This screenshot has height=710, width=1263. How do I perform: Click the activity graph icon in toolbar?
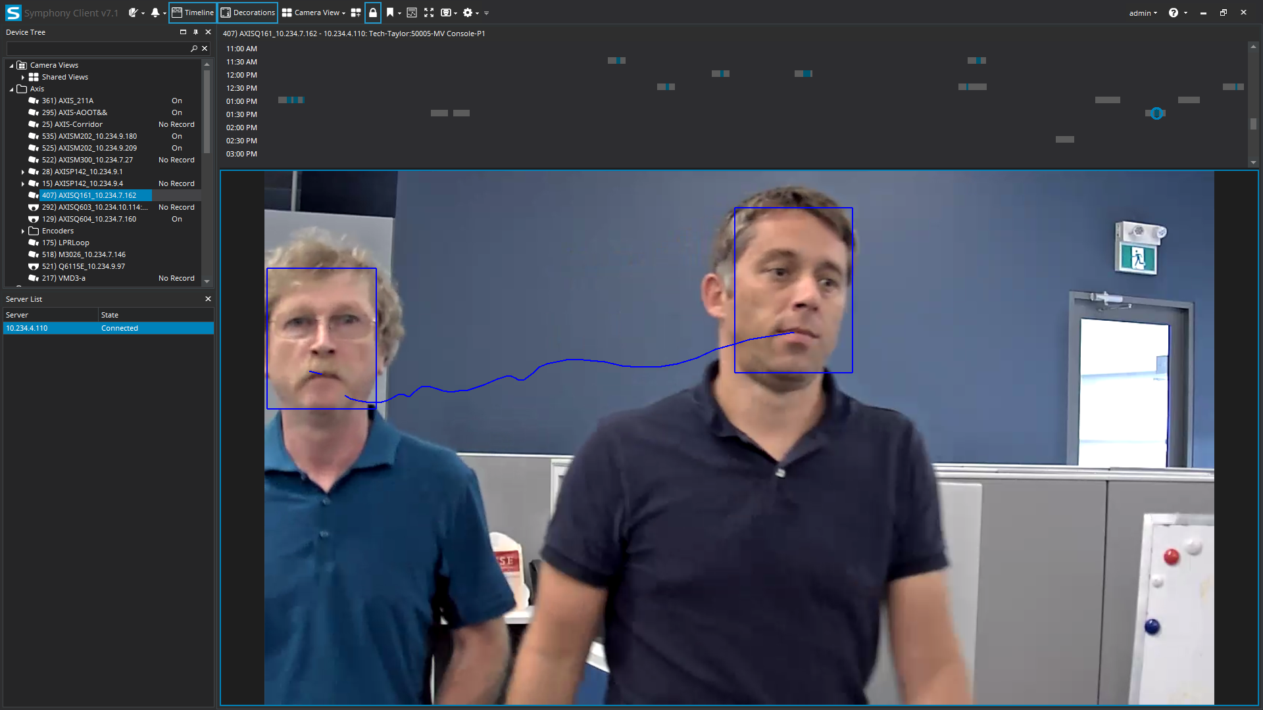(412, 12)
